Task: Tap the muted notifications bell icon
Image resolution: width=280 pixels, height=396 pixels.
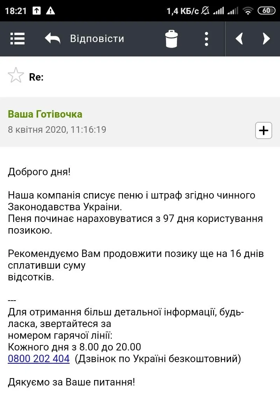Action: [x=206, y=11]
